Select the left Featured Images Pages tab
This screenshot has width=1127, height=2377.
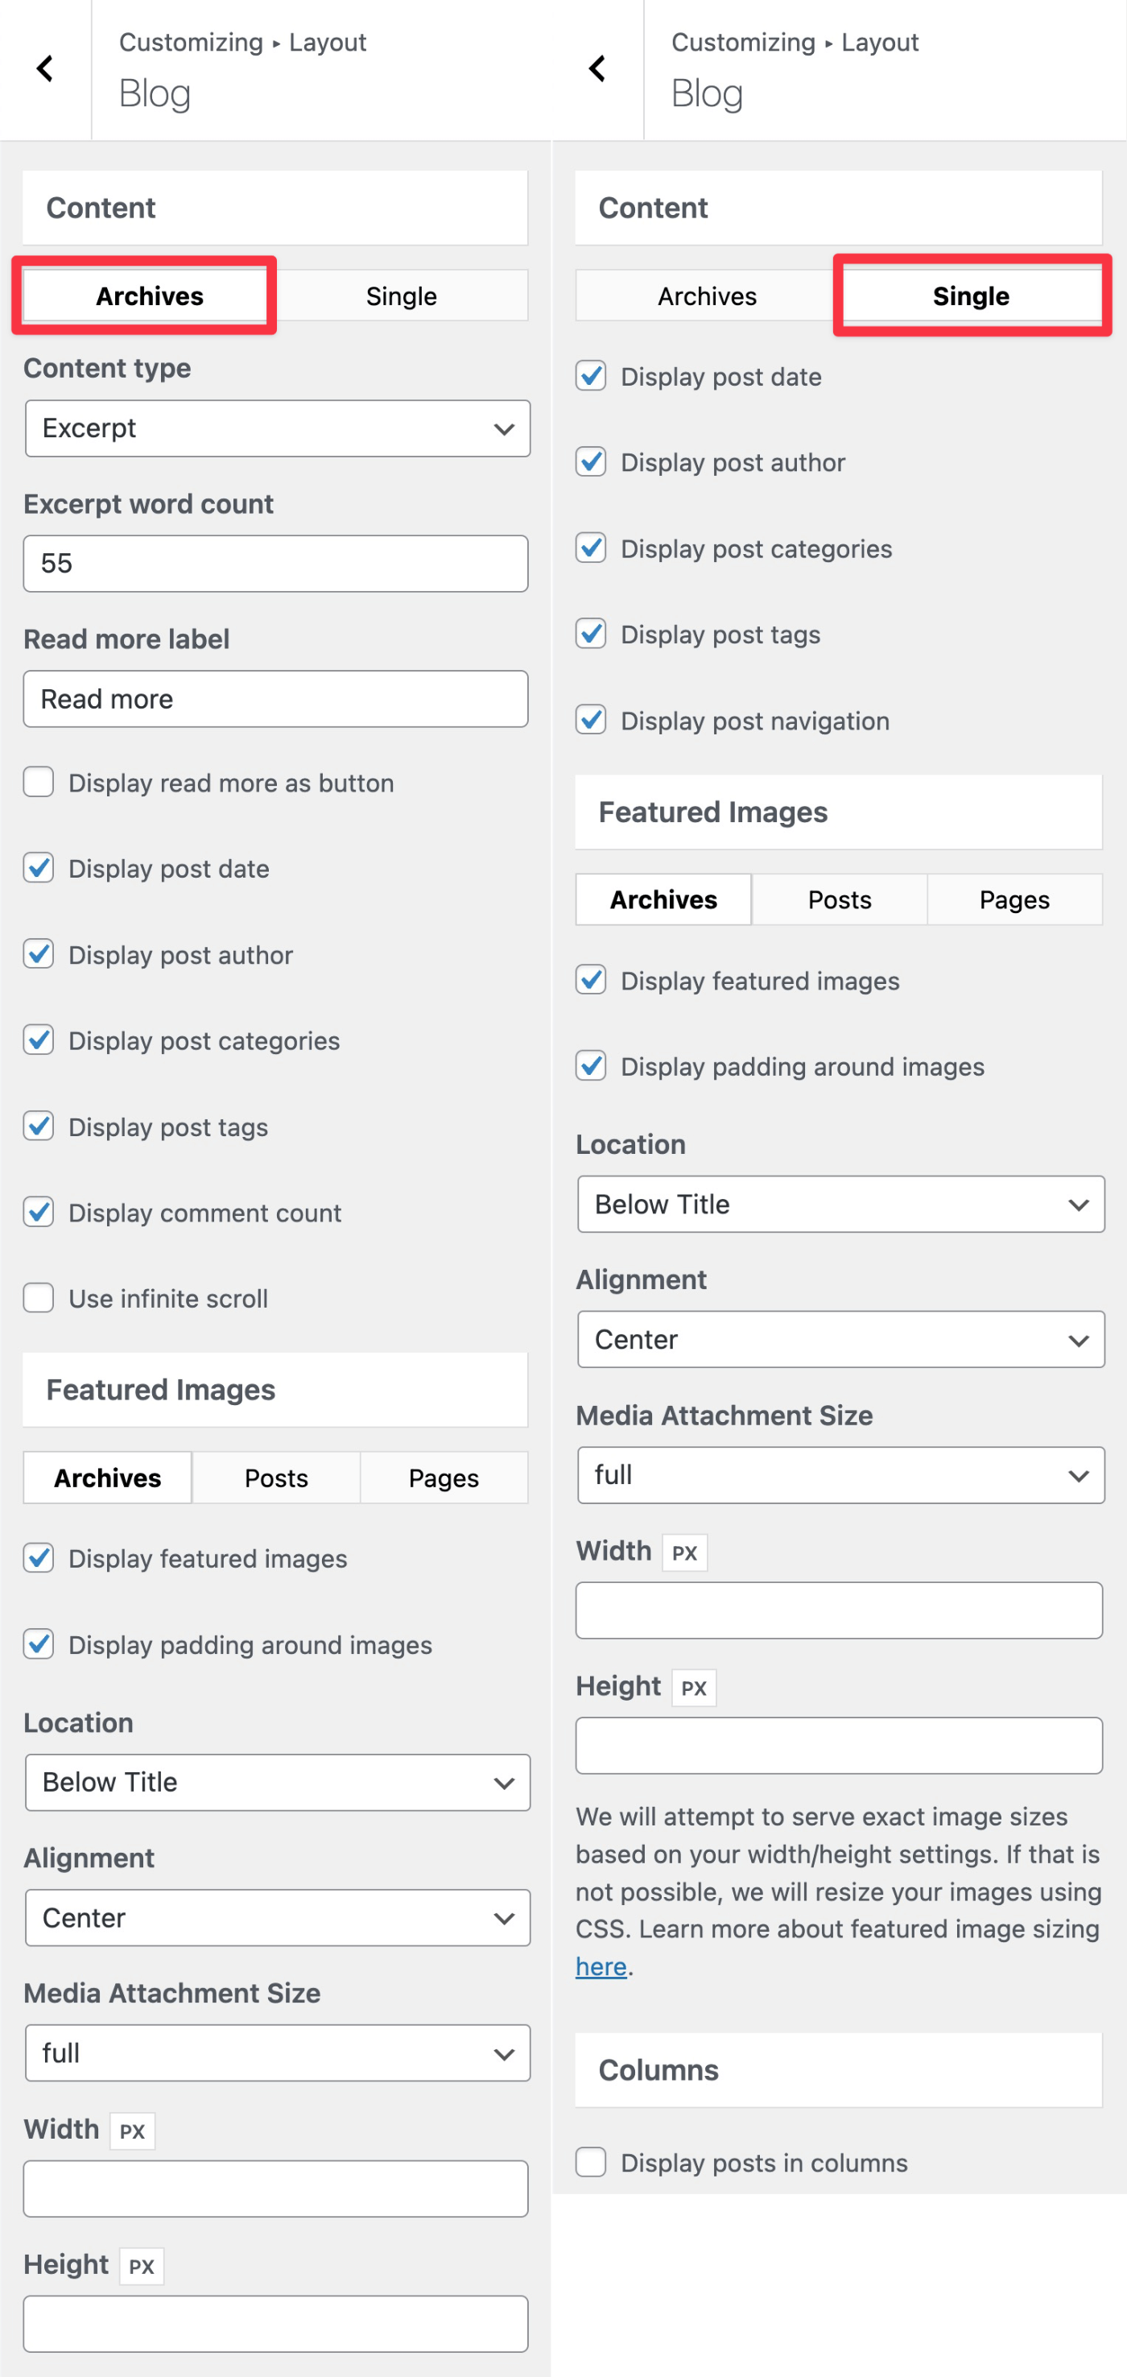(x=444, y=1478)
